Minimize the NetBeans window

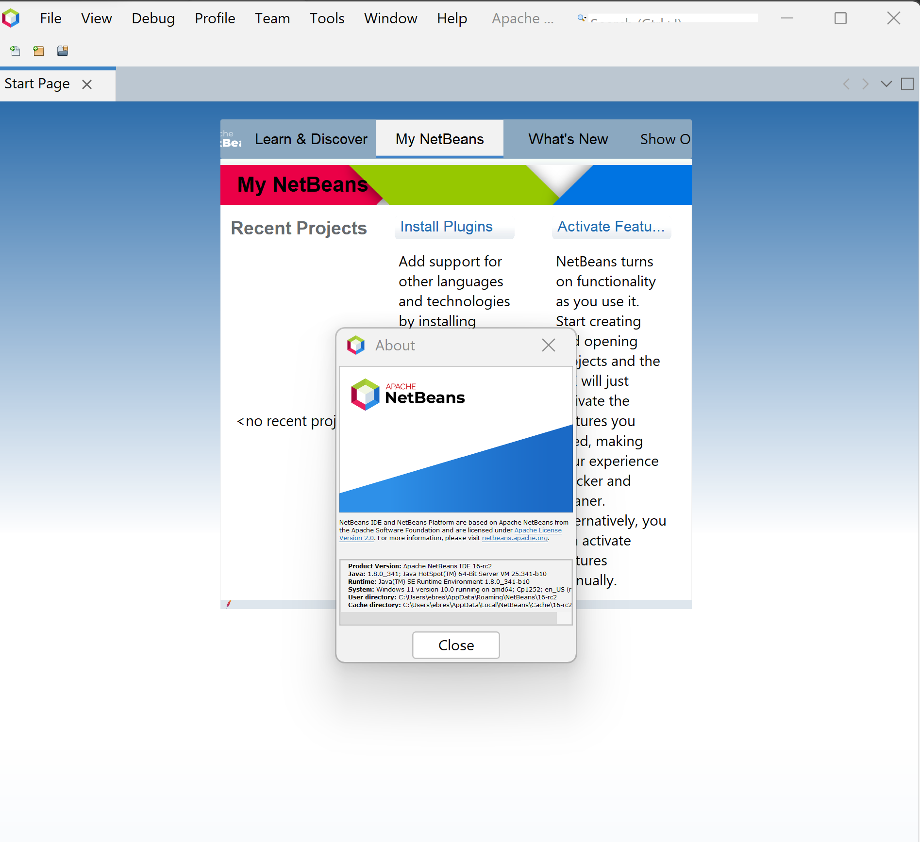[787, 18]
